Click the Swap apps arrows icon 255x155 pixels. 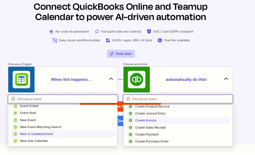(112, 54)
